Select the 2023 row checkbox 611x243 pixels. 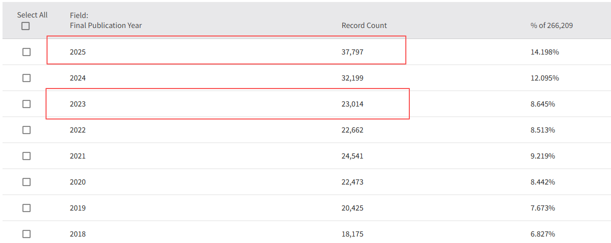point(27,104)
